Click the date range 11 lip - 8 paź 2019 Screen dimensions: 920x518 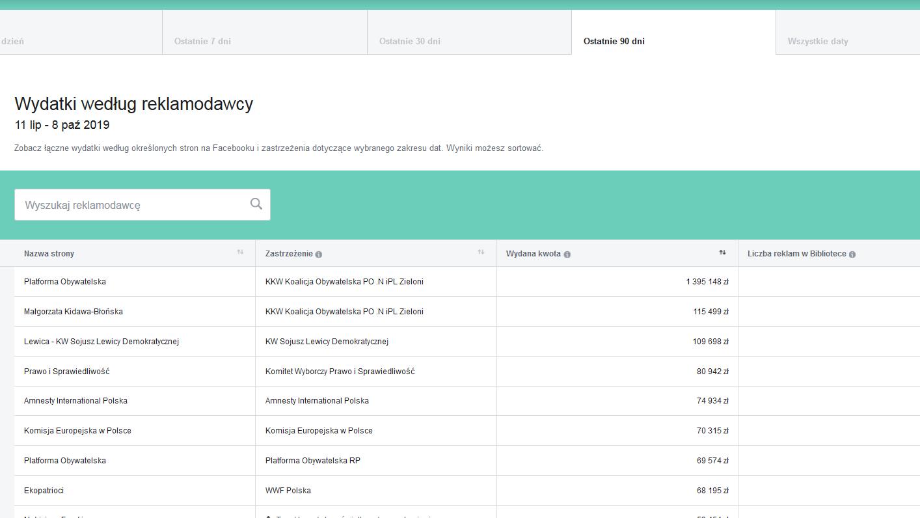[x=62, y=125]
